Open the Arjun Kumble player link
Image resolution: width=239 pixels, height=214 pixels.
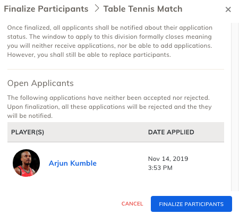coord(73,163)
